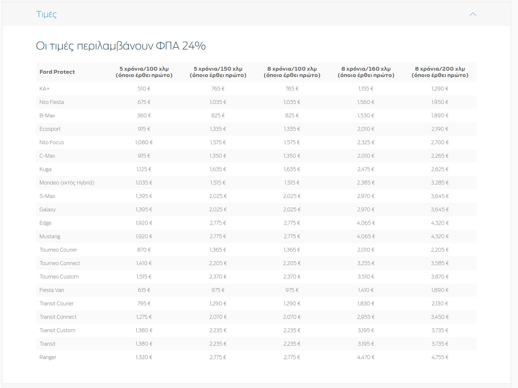The width and height of the screenshot is (518, 388).
Task: Click the KA+ 1,290 € price
Action: point(440,89)
